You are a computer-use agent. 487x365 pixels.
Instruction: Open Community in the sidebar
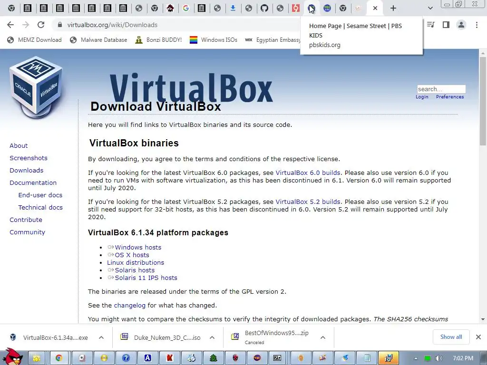pos(27,232)
